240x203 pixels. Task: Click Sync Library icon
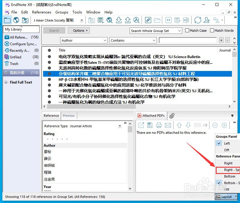click(198, 20)
